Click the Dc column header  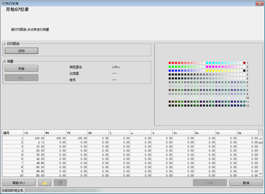184,133
